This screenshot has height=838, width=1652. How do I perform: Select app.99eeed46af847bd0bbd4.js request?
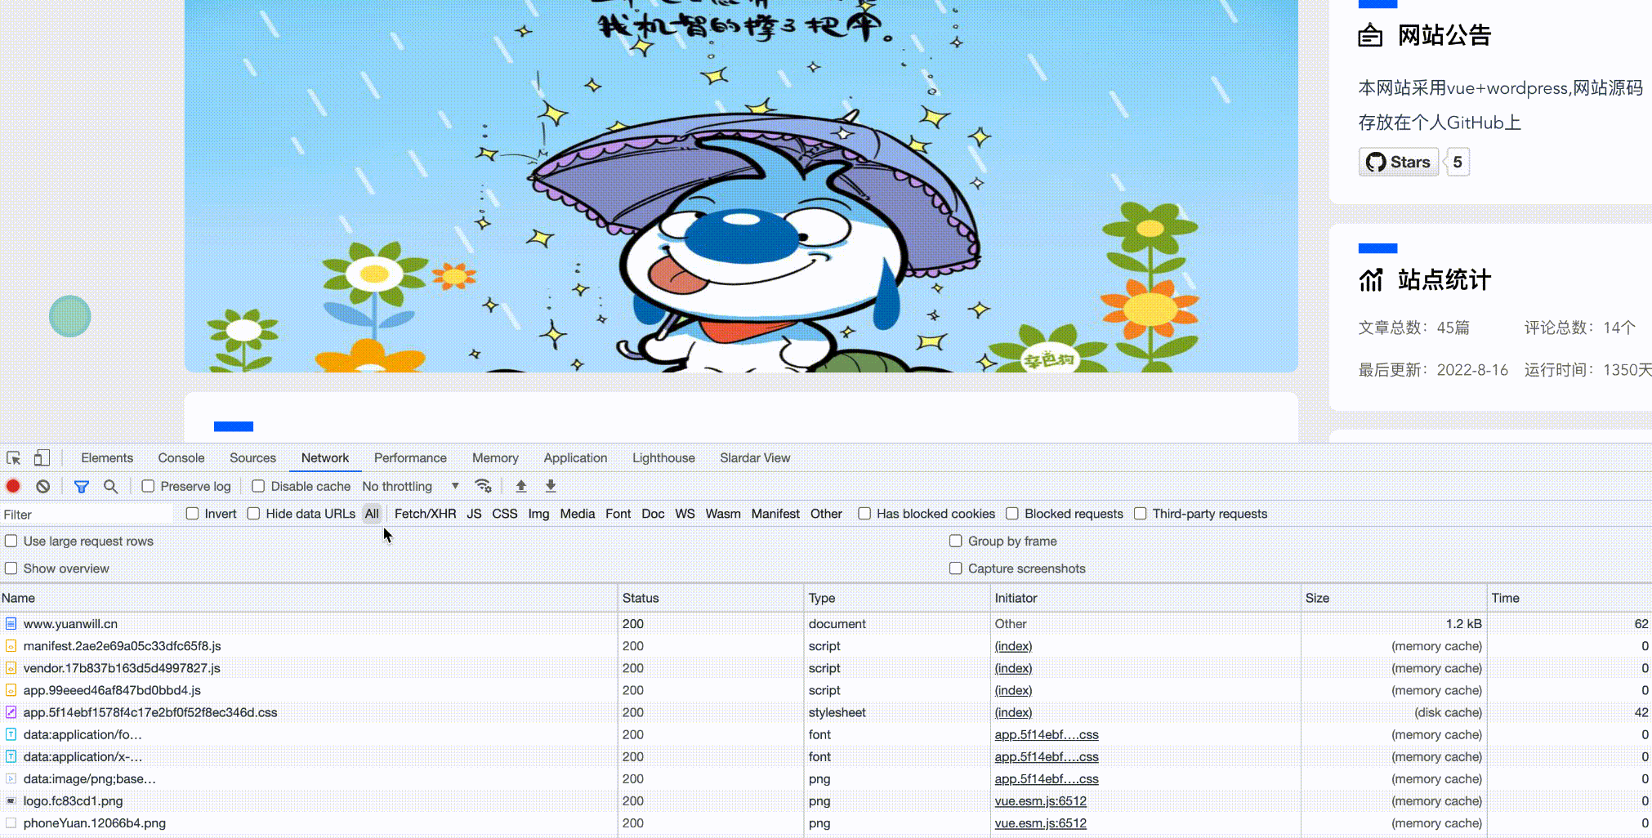point(826,690)
